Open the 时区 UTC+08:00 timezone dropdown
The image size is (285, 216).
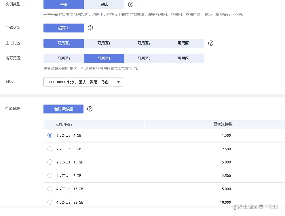[83, 82]
